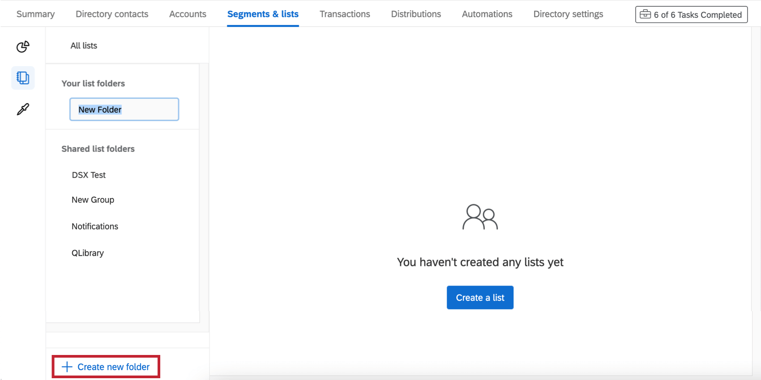The height and width of the screenshot is (380, 761).
Task: Open the Directory contacts tab
Action: coord(112,14)
